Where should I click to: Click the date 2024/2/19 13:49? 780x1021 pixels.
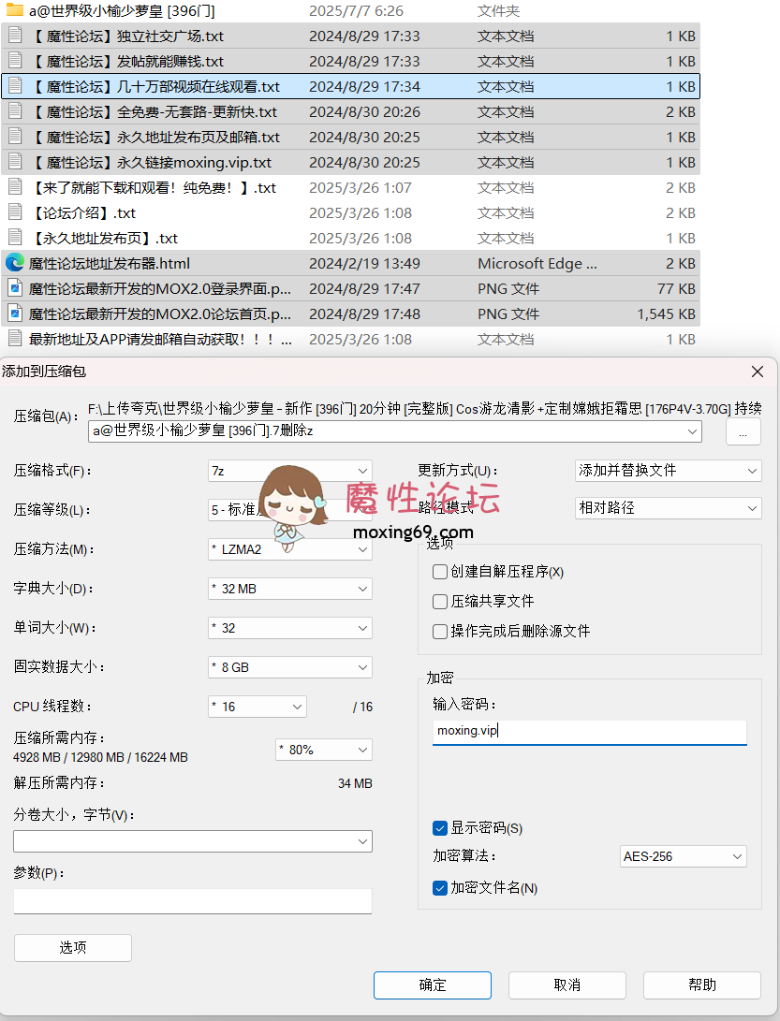tap(364, 264)
